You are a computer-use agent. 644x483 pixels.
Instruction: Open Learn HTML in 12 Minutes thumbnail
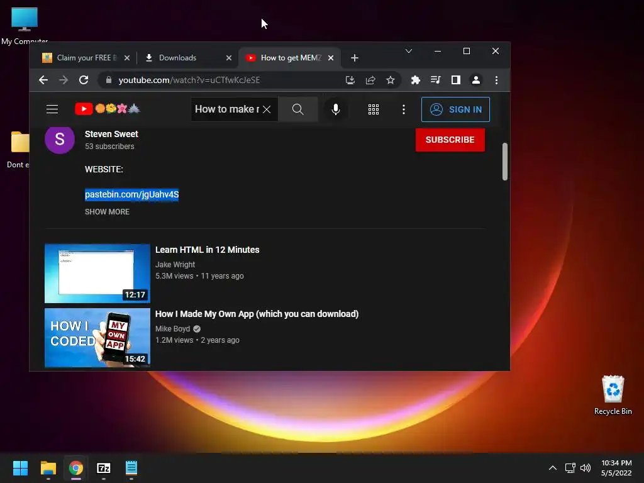click(97, 274)
